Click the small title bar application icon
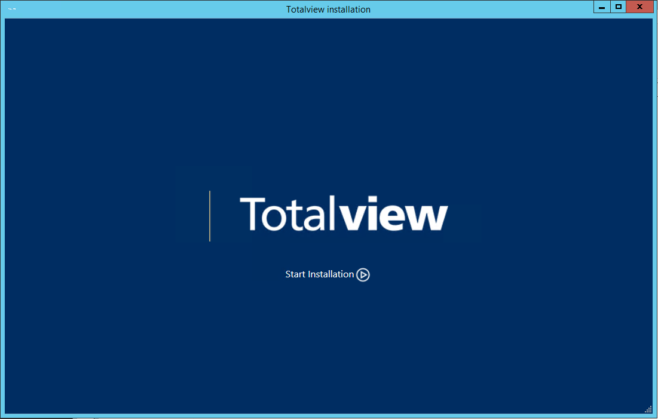658x419 pixels. click(12, 9)
